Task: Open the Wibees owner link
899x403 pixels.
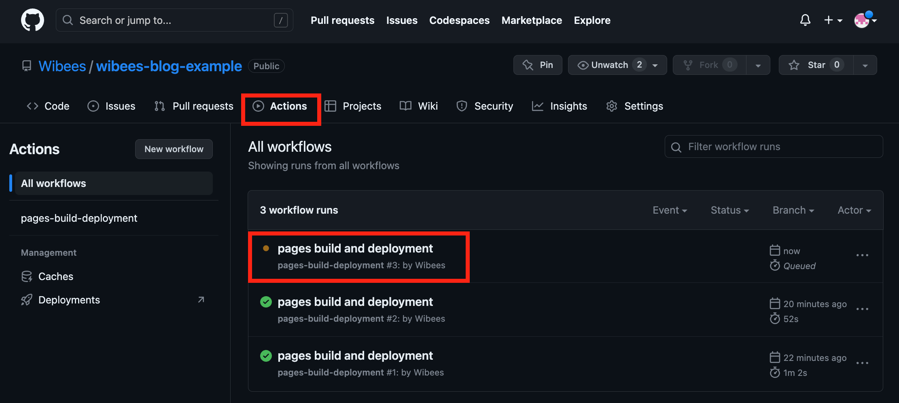Action: tap(62, 66)
